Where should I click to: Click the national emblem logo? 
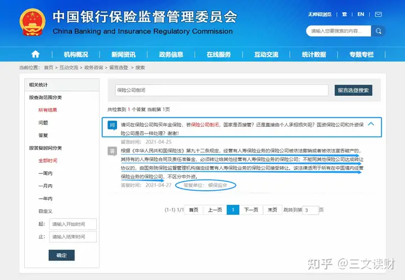(x=33, y=22)
